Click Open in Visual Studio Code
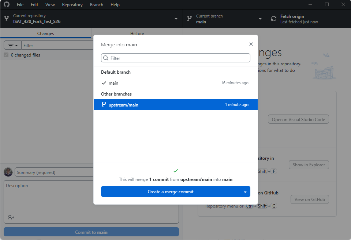Viewport: 351px width, 240px height. pyautogui.click(x=298, y=120)
